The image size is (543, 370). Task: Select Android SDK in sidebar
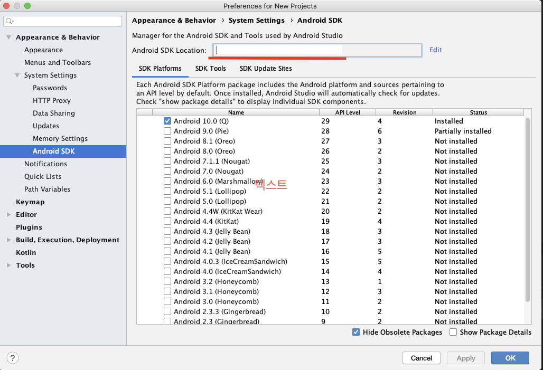pyautogui.click(x=63, y=151)
